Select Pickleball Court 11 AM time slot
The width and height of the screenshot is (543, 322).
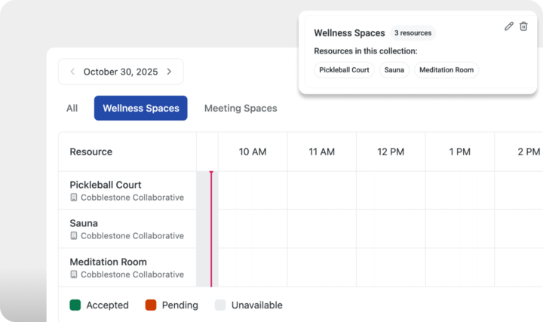321,190
